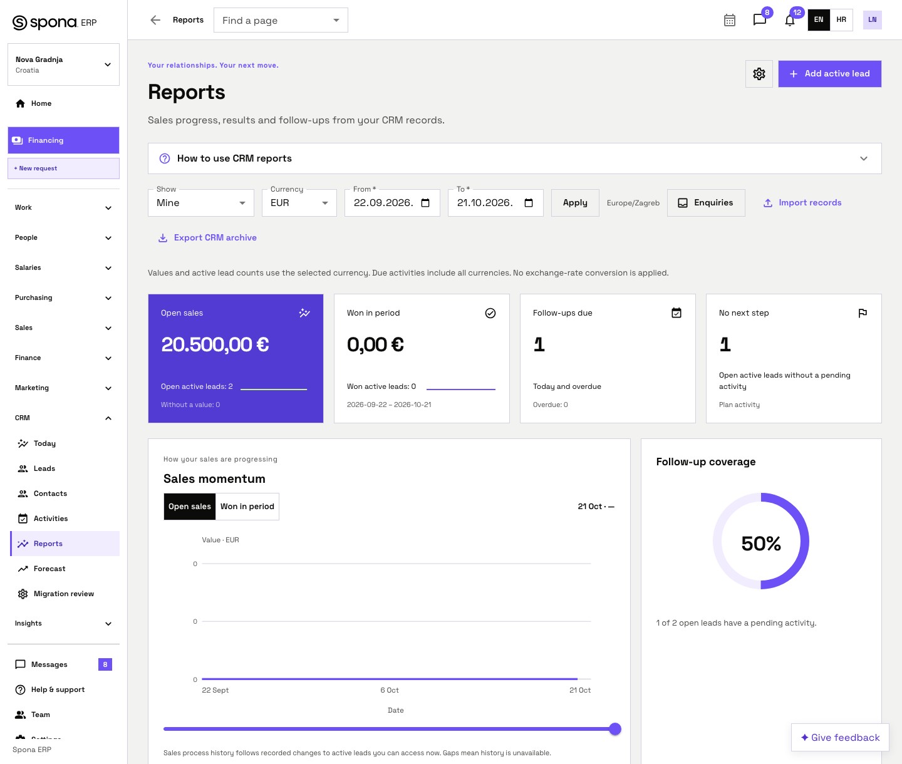Open Messages in the sidebar
This screenshot has height=764, width=902.
pos(63,664)
